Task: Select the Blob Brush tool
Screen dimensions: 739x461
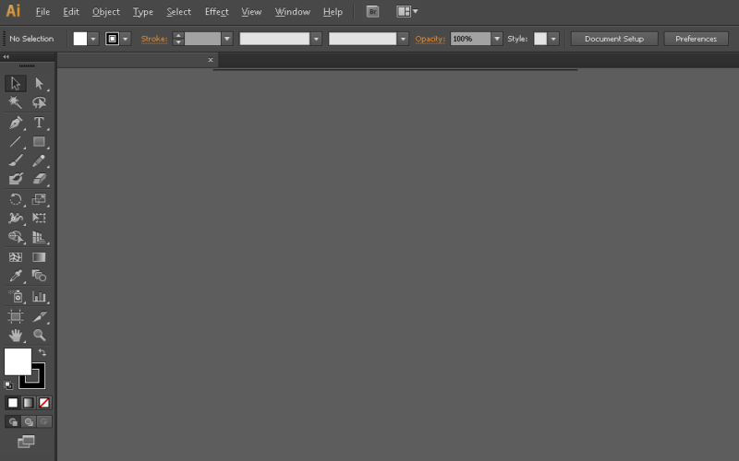Action: 16,179
